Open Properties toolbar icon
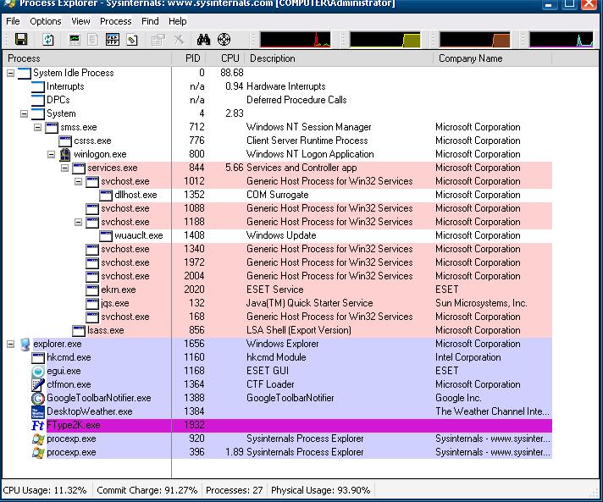The image size is (603, 502). (x=158, y=39)
